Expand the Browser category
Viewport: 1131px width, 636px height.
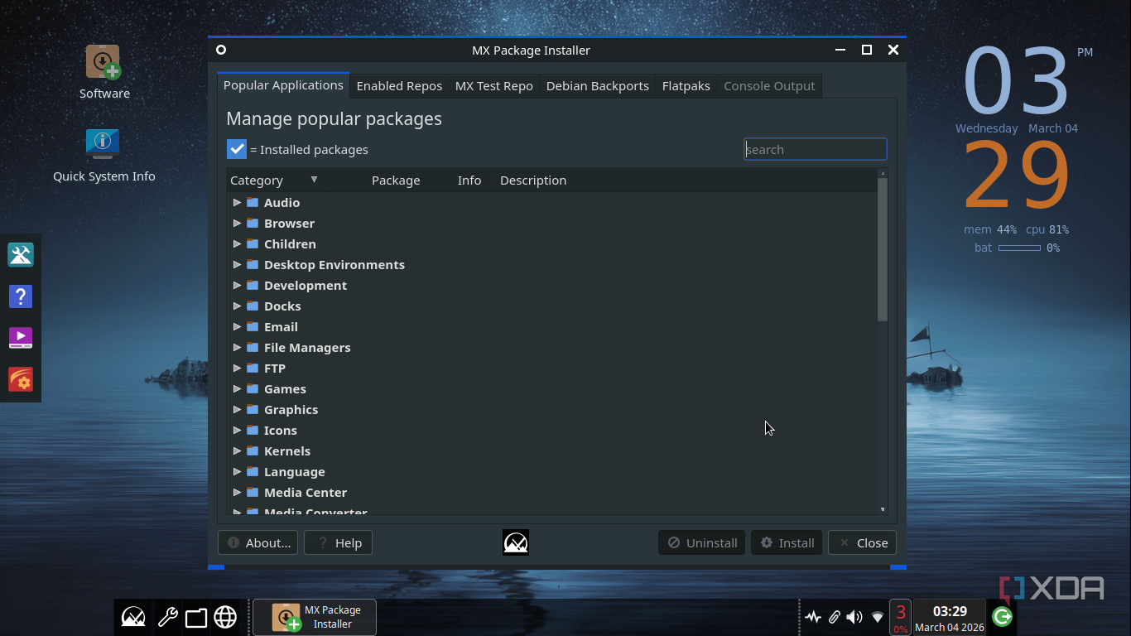coord(237,223)
